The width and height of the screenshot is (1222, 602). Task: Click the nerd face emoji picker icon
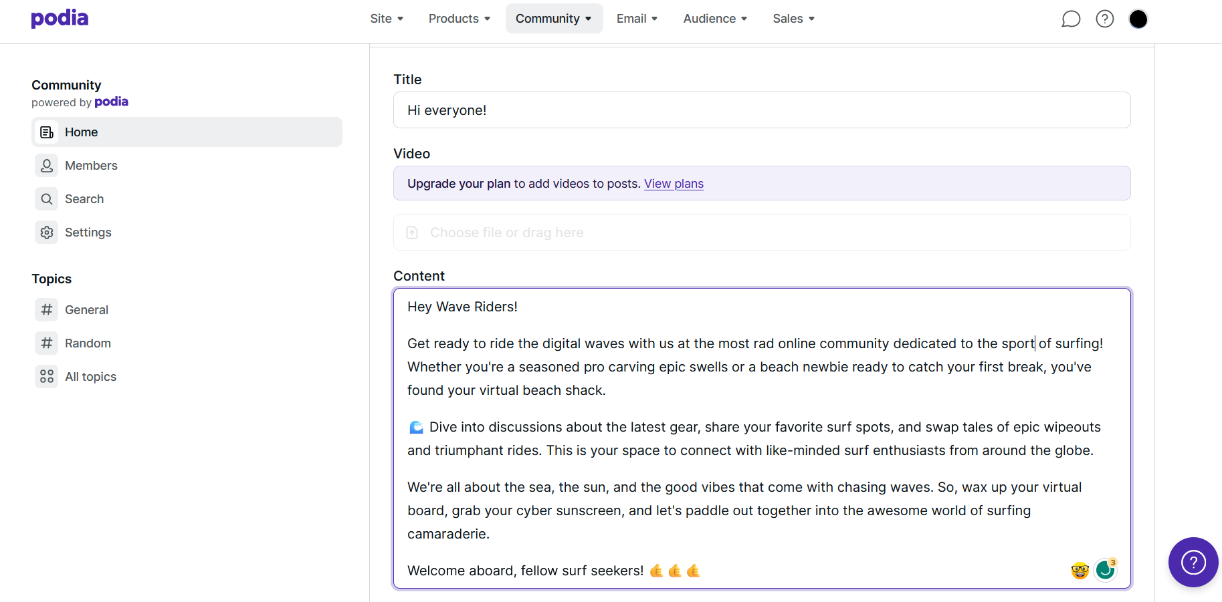coord(1080,571)
